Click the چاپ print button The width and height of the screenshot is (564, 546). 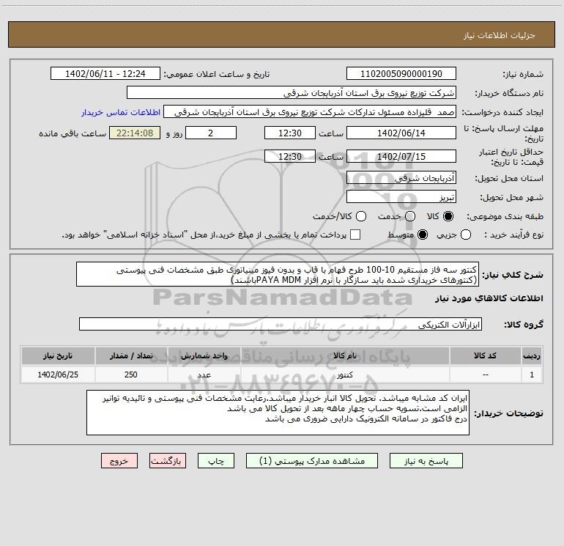coord(216,461)
